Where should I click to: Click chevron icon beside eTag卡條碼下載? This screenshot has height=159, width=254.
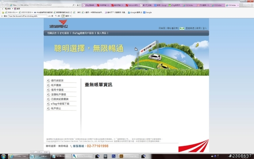tap(48, 104)
